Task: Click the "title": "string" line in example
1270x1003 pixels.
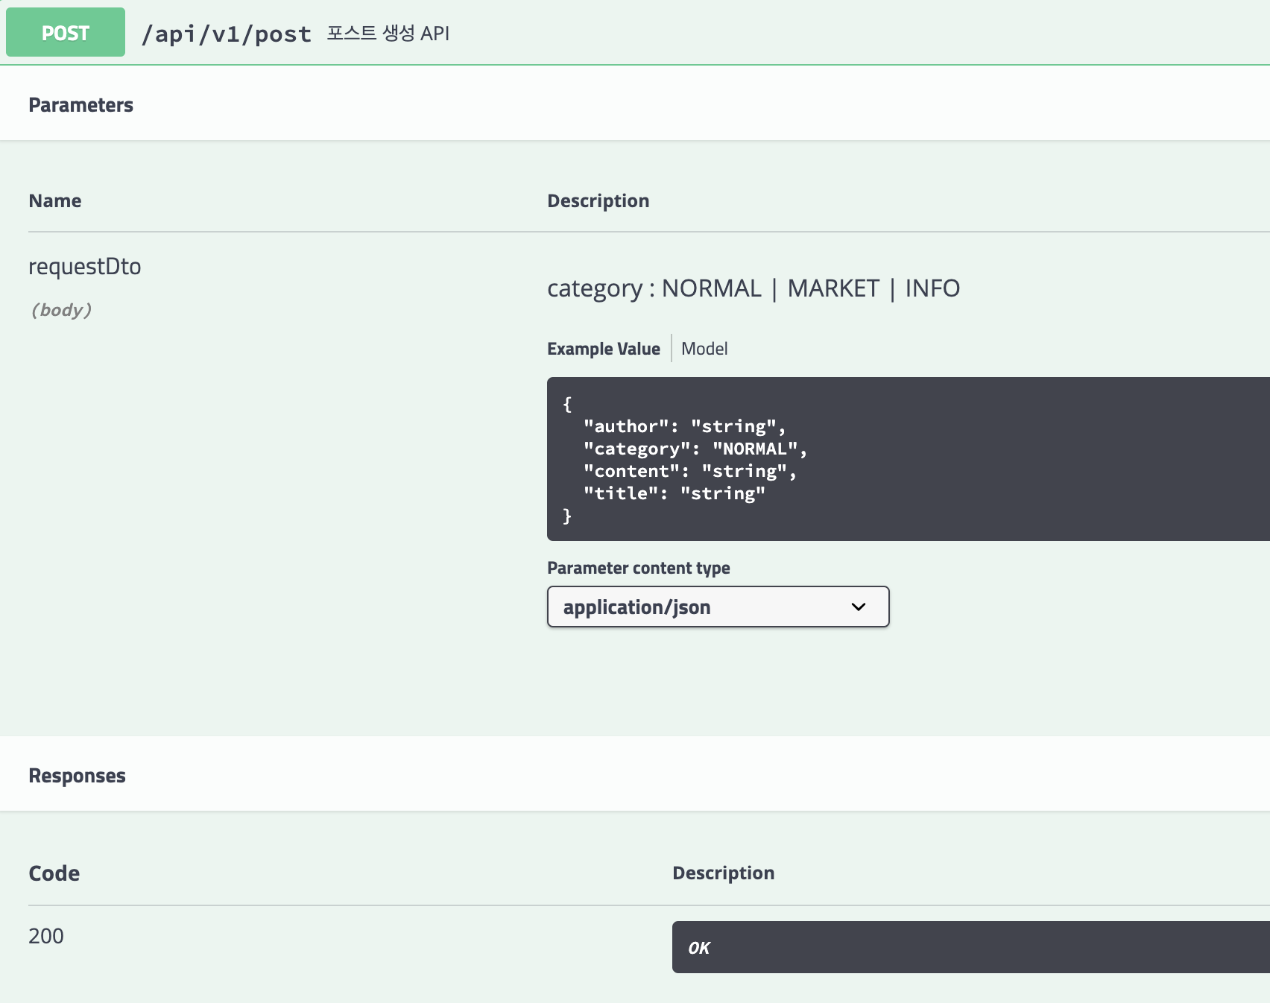Action: [x=675, y=493]
